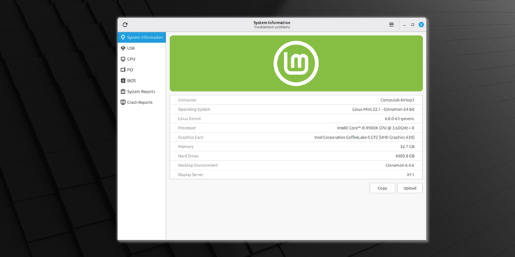Click the 'Linux Kernel' row label
The height and width of the screenshot is (257, 515).
click(x=189, y=118)
